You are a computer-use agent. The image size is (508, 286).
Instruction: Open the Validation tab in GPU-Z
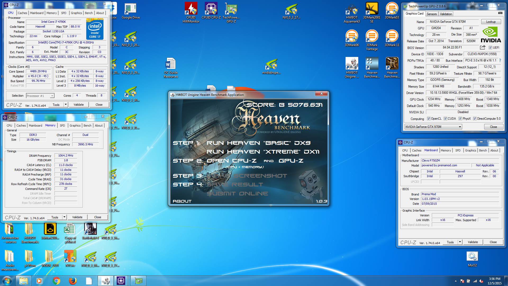[x=446, y=14]
